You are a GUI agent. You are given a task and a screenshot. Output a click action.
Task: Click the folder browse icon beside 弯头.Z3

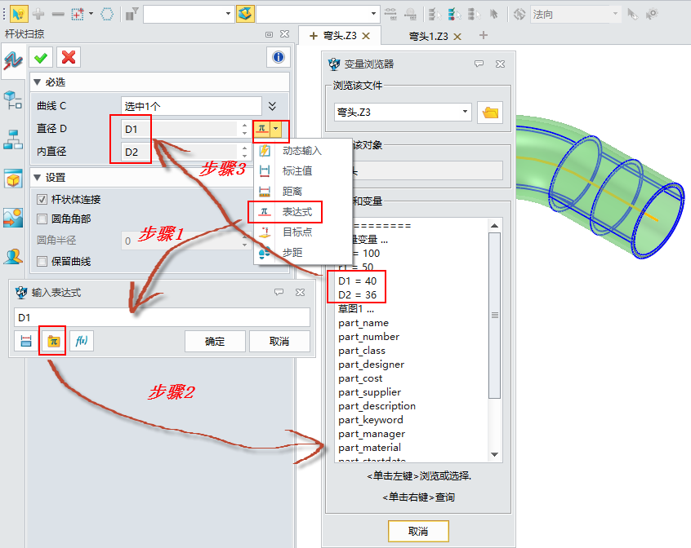(x=490, y=113)
